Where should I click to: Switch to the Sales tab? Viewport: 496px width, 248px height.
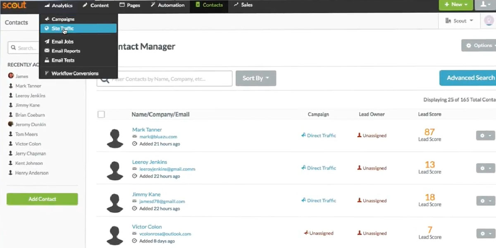(x=243, y=5)
